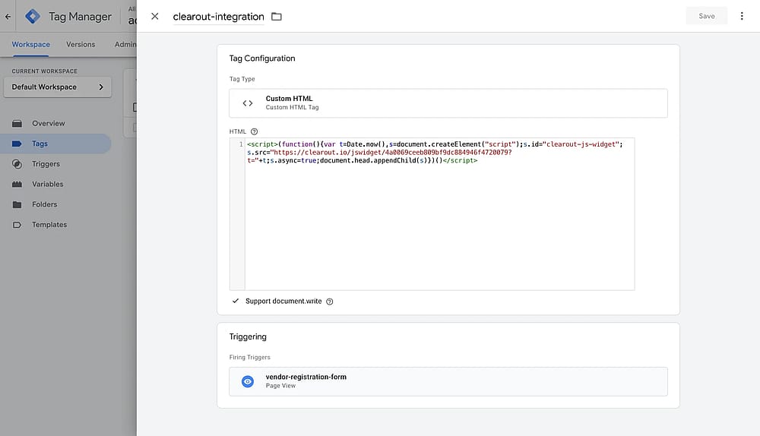The image size is (760, 436).
Task: Click the folder icon next to tag name
Action: [x=277, y=17]
